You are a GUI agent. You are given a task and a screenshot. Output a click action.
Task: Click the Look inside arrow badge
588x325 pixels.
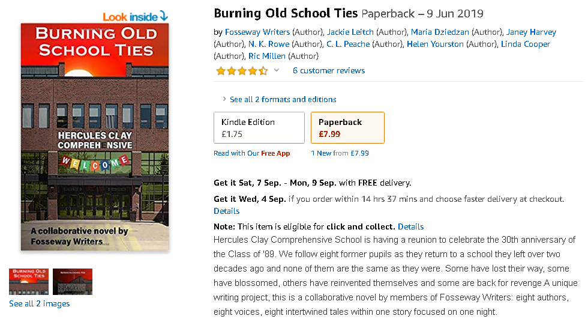[135, 16]
